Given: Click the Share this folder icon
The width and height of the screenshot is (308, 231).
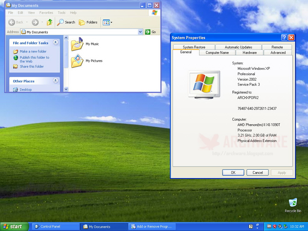Looking at the screenshot, I should tap(16, 66).
